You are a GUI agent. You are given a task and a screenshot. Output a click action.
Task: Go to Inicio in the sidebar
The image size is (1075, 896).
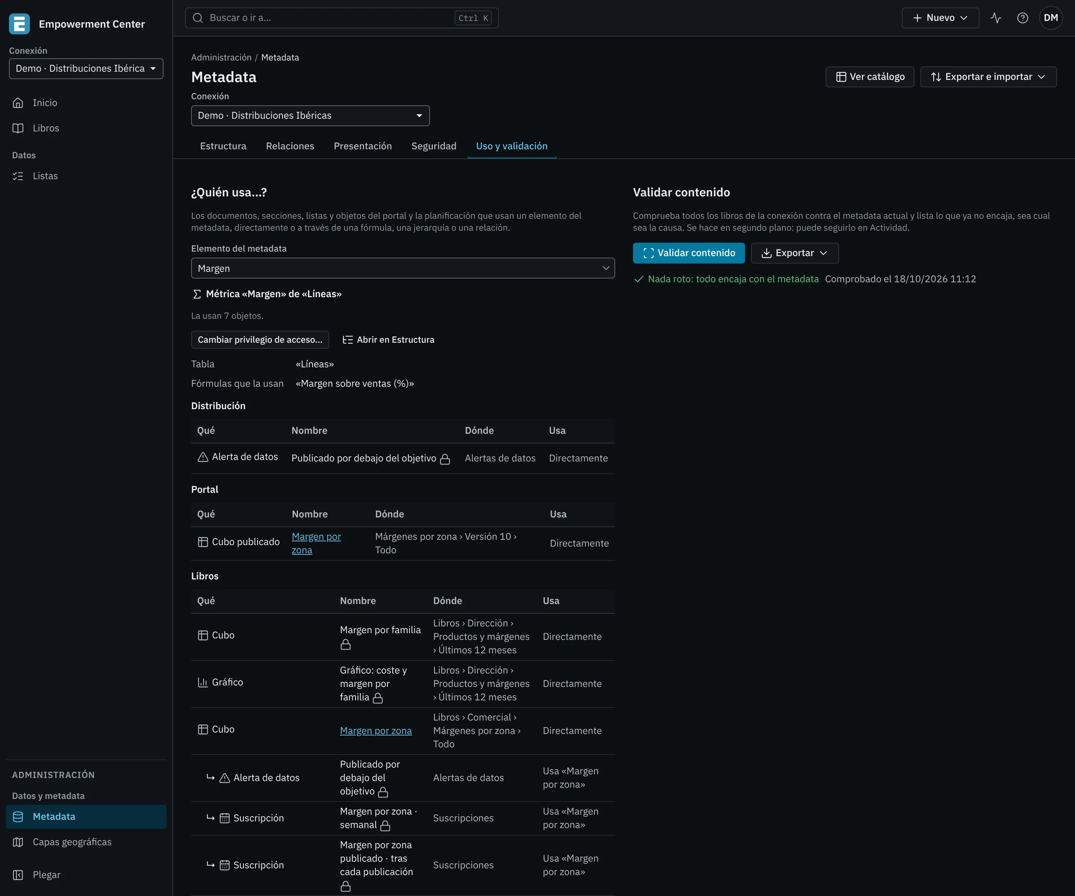pyautogui.click(x=86, y=103)
